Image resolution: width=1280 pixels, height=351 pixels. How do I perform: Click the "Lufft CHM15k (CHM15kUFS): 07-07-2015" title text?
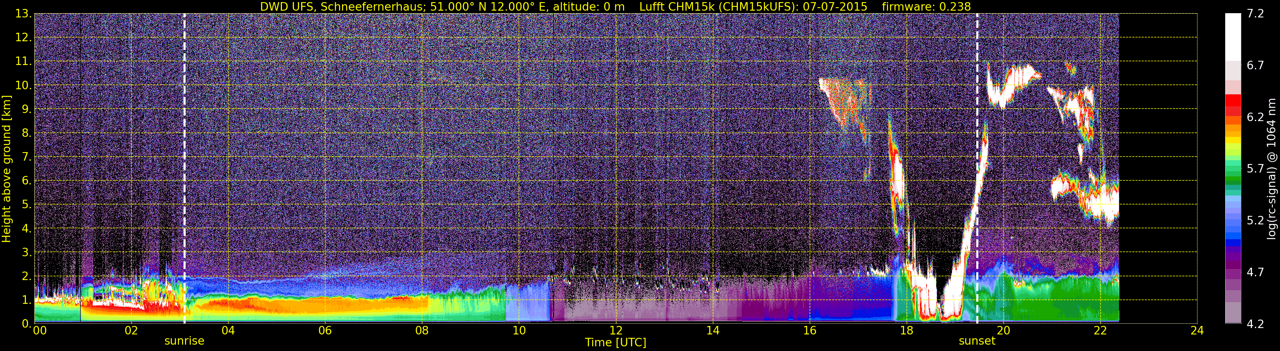tap(753, 6)
